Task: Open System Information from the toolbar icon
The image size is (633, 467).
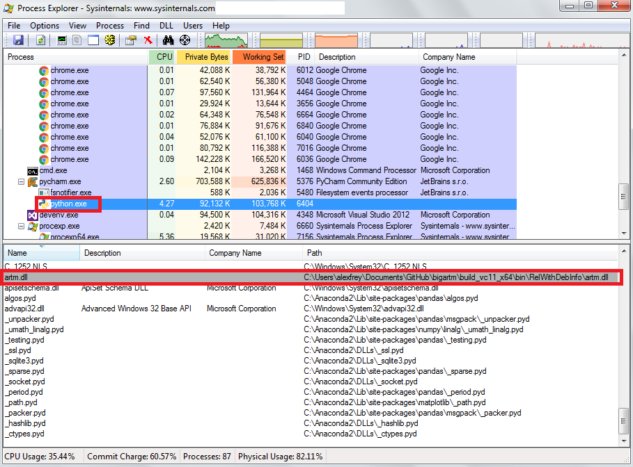Action: [62, 40]
